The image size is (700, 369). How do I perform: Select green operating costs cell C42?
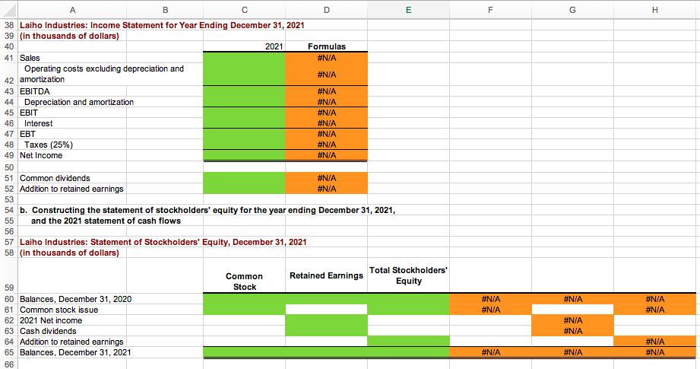pos(244,74)
